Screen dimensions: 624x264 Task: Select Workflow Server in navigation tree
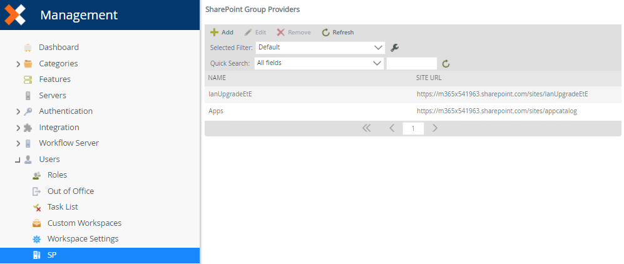pyautogui.click(x=69, y=143)
